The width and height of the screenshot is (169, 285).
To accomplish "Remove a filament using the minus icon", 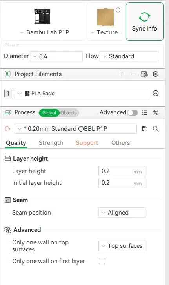I will [x=133, y=74].
